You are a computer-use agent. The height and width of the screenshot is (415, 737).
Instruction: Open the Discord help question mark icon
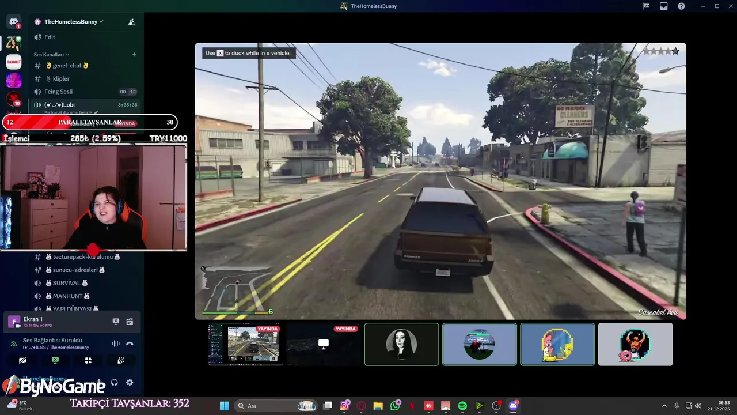[681, 6]
